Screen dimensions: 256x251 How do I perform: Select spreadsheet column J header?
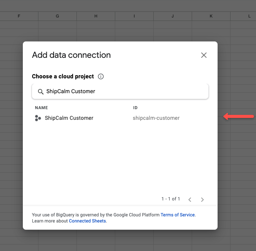point(173,16)
